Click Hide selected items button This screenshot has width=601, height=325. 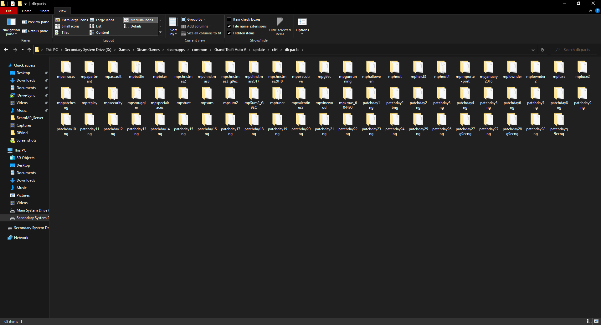280,27
